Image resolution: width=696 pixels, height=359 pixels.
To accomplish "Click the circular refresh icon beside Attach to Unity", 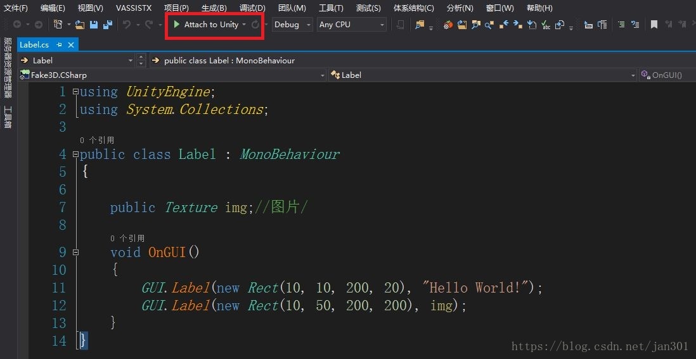I will pyautogui.click(x=255, y=24).
